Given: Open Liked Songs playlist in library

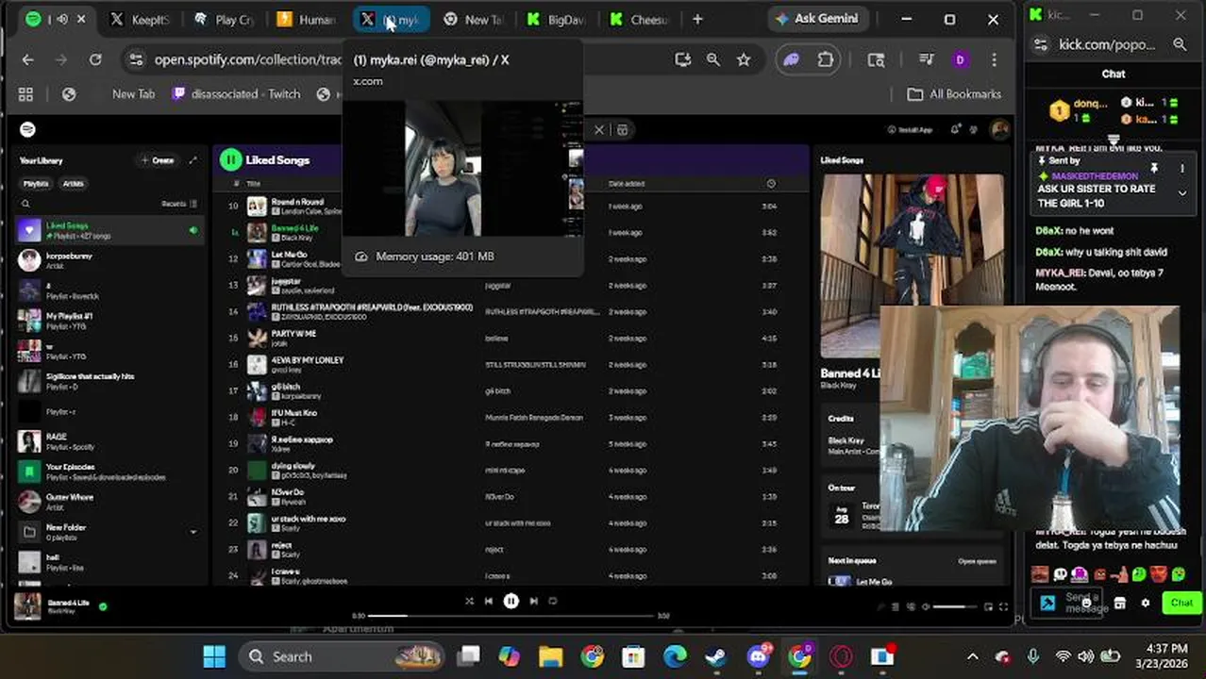Looking at the screenshot, I should [x=109, y=230].
